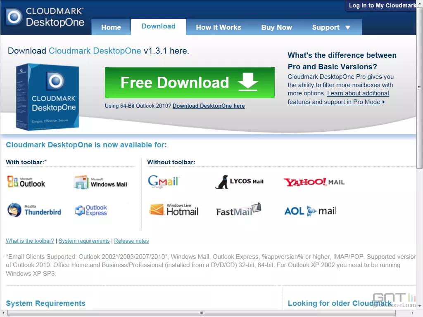Open the Download DesktopOne here link
The width and height of the screenshot is (423, 317).
[x=209, y=106]
